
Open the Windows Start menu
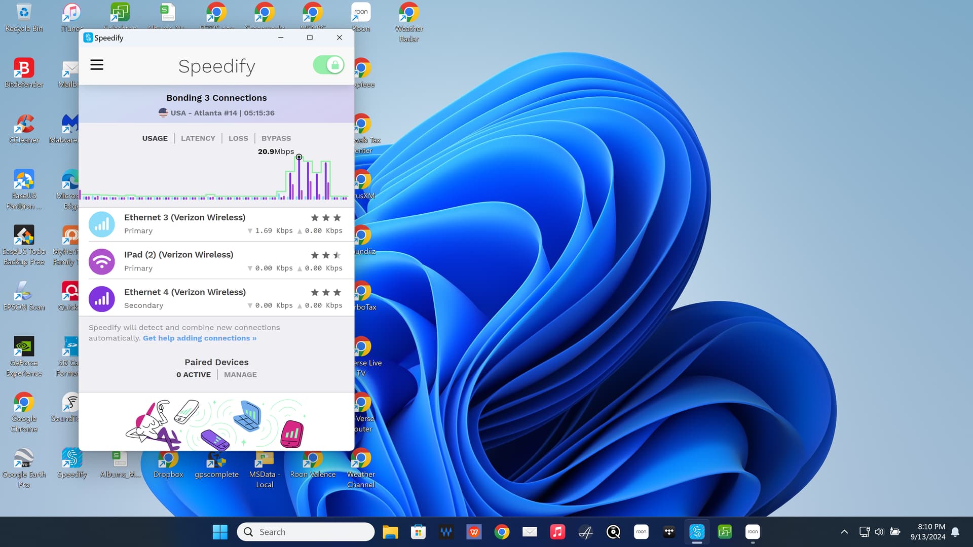[x=220, y=532]
